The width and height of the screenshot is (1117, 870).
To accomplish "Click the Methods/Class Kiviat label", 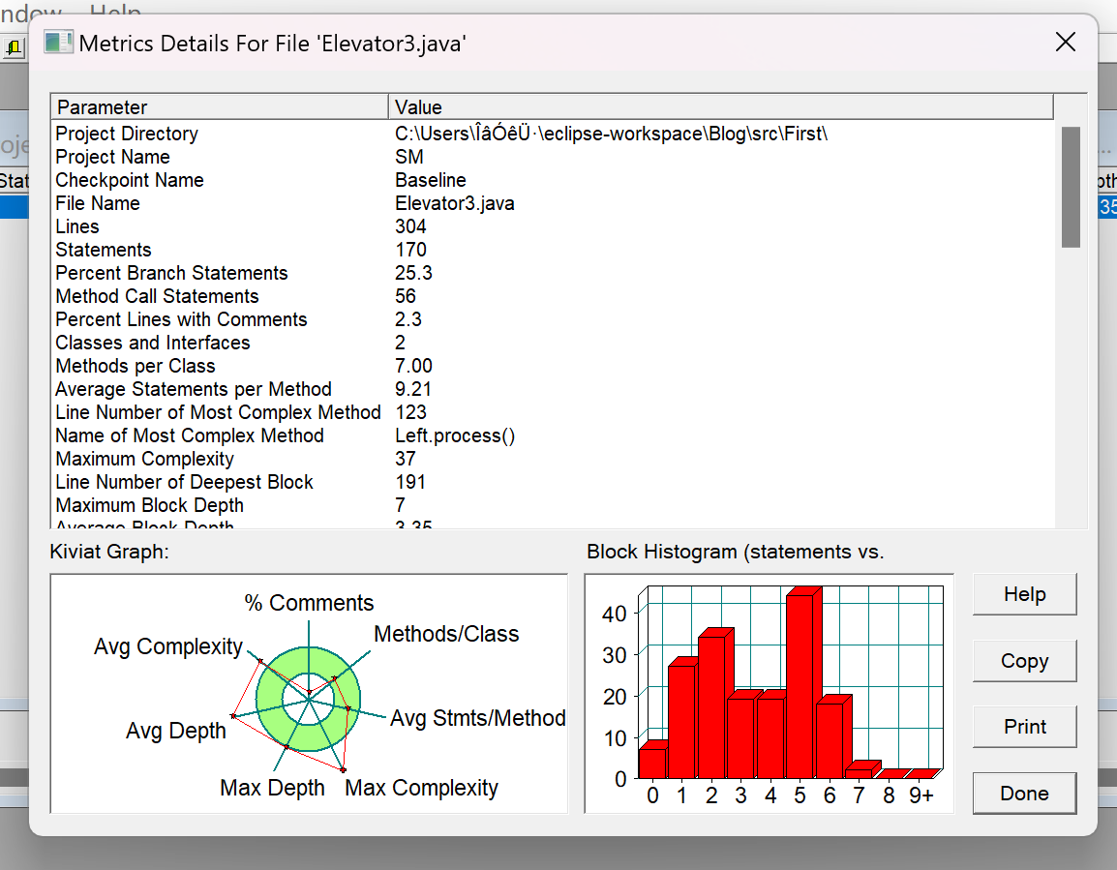I will click(446, 634).
